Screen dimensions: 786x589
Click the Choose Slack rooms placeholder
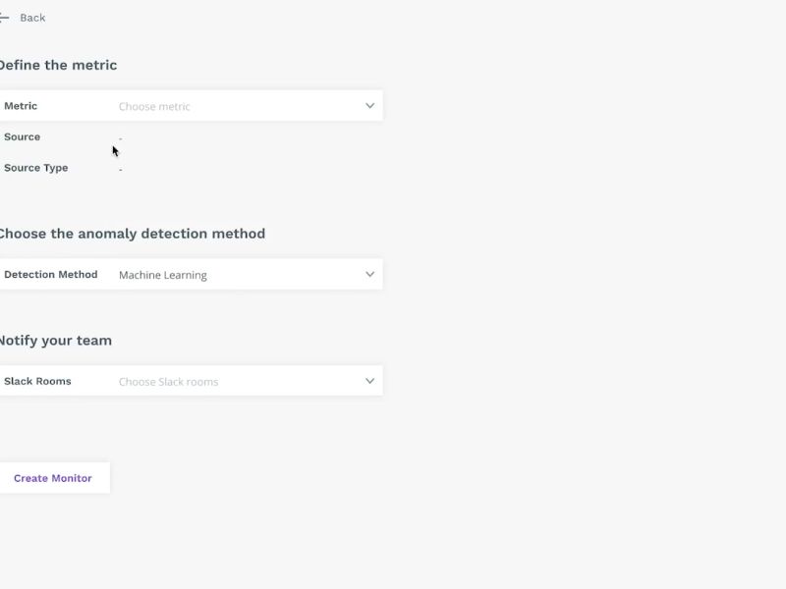pos(168,382)
